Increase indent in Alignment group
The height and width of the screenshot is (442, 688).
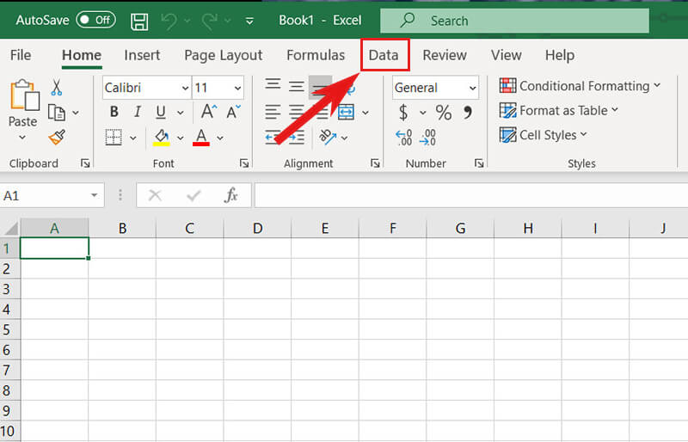point(297,138)
